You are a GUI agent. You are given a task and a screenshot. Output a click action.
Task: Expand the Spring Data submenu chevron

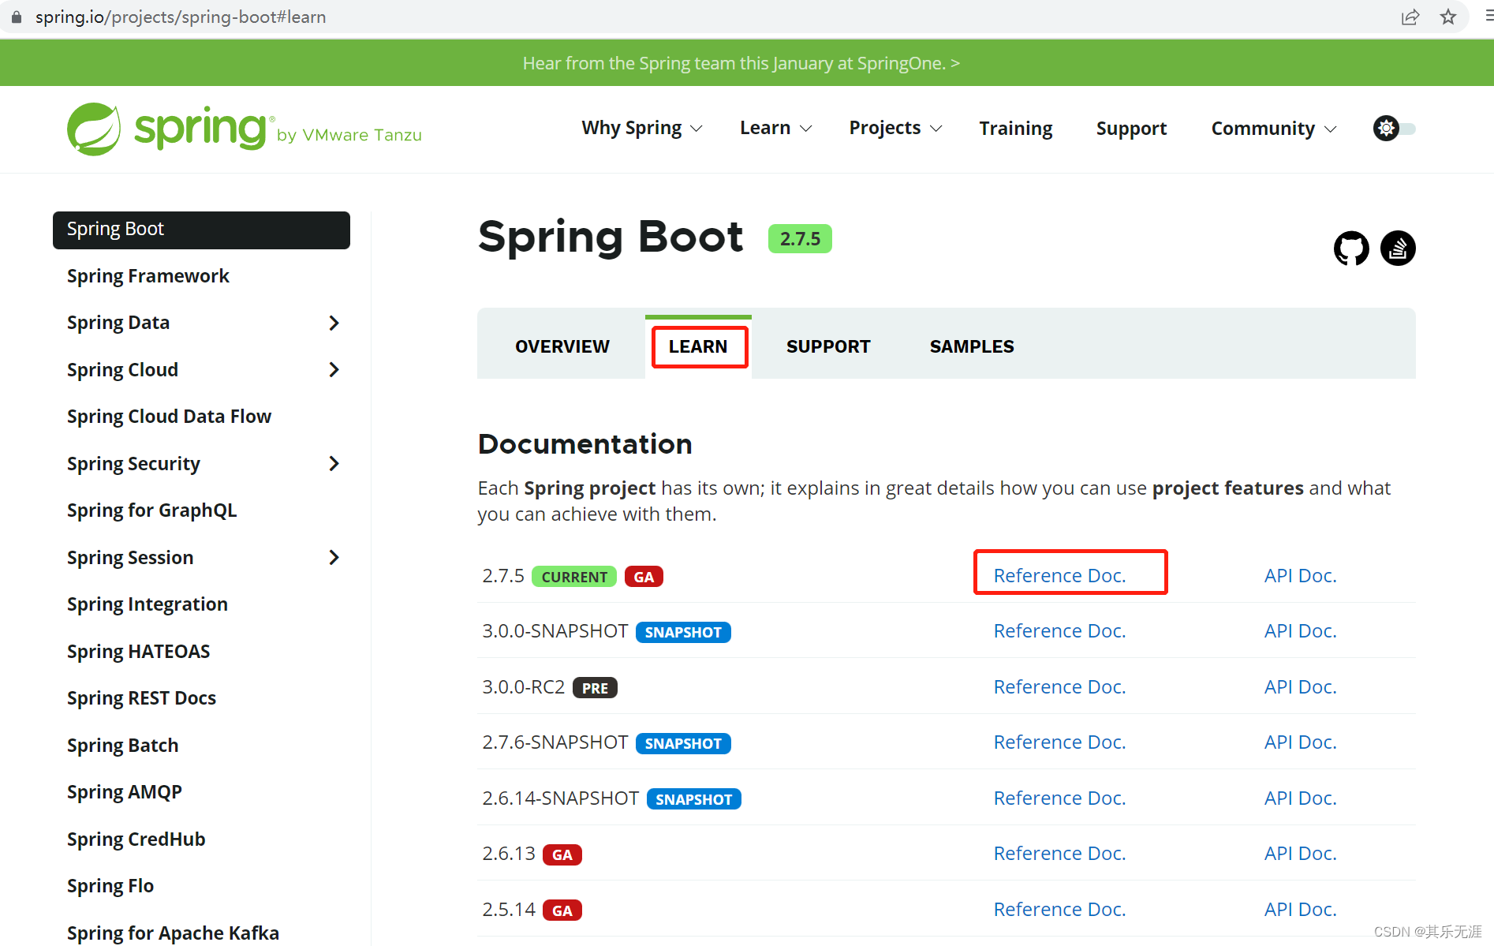click(x=334, y=323)
